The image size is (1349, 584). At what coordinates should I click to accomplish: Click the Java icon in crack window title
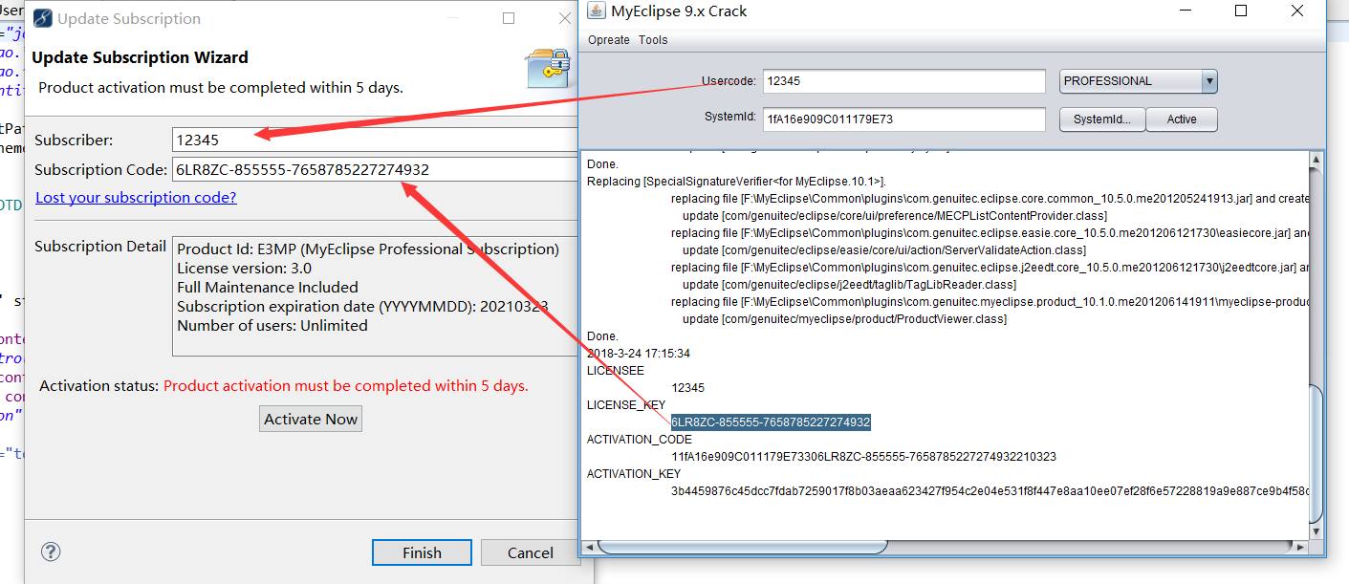point(596,11)
